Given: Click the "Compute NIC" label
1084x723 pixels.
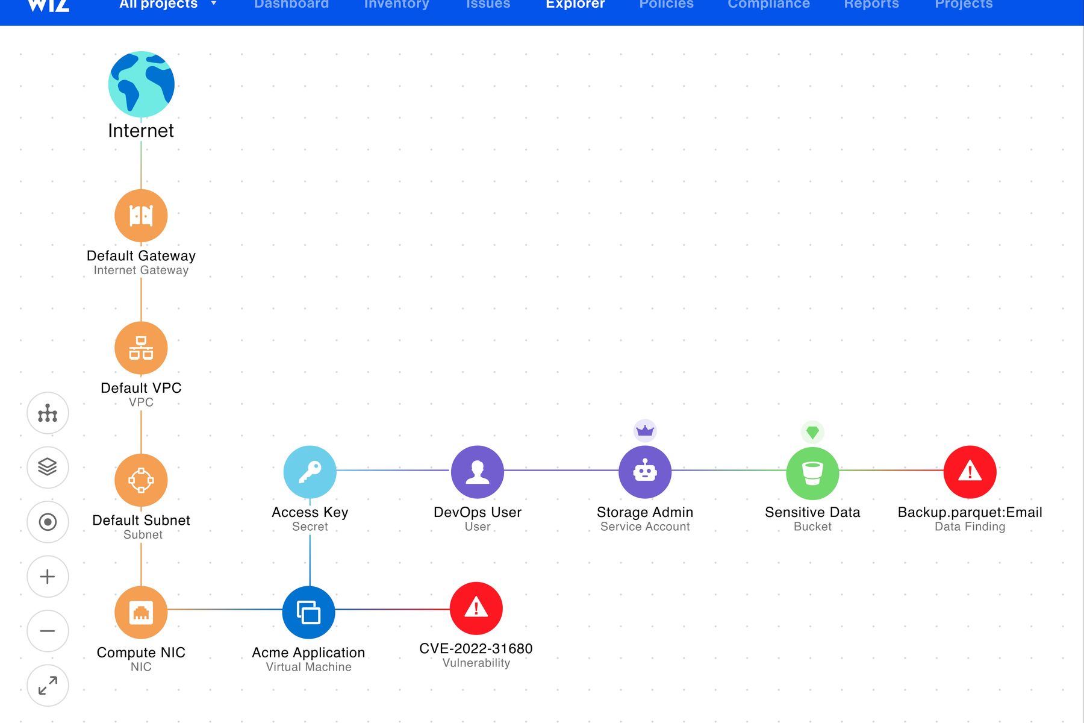Looking at the screenshot, I should click(x=141, y=653).
